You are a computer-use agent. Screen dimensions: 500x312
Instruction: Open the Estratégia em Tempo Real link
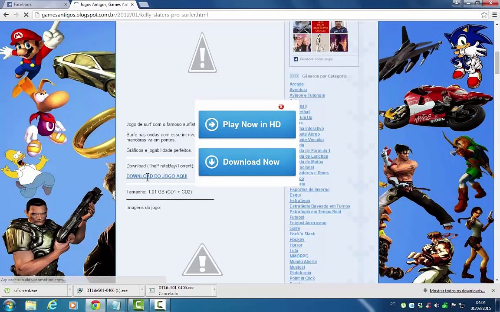click(x=315, y=212)
